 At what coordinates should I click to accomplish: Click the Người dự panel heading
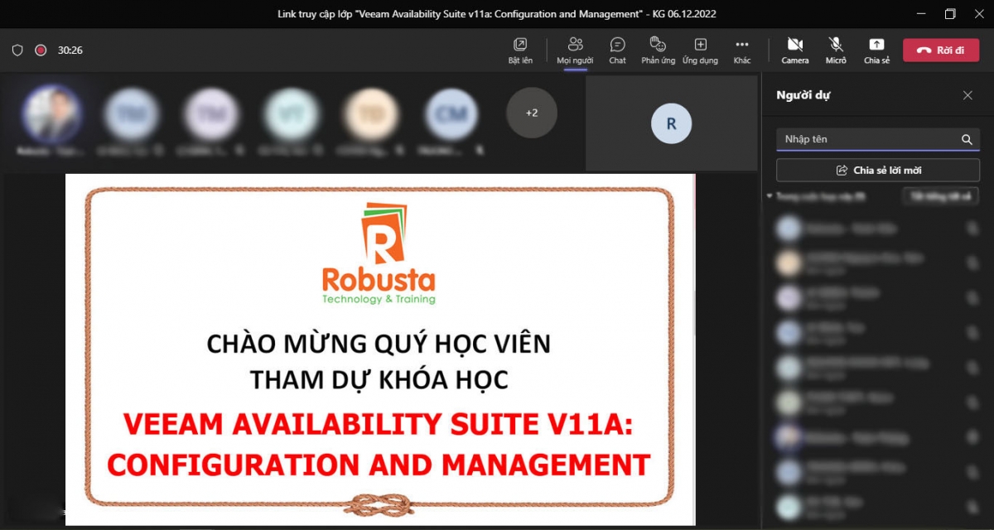[803, 95]
